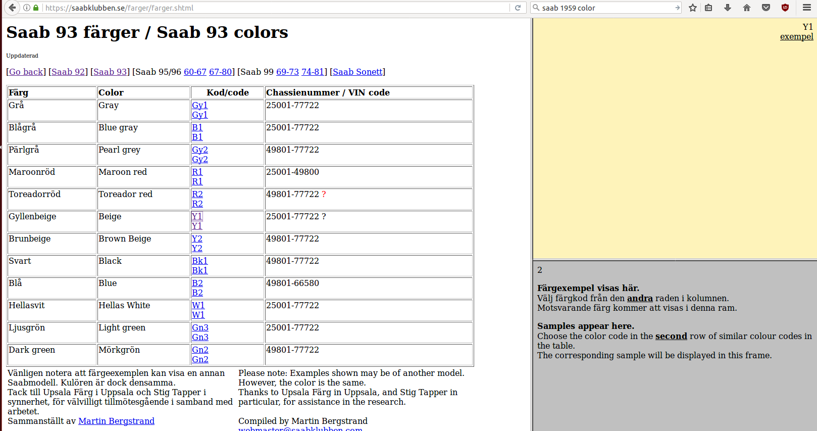Click the 'exempel' link in color frame
The height and width of the screenshot is (431, 817).
click(796, 36)
